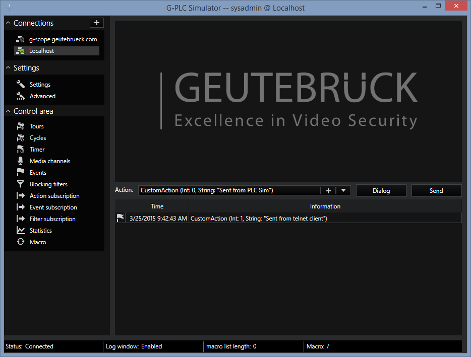Click the g-scope.geutebrueck.com connection icon
The width and height of the screenshot is (471, 357).
point(20,39)
